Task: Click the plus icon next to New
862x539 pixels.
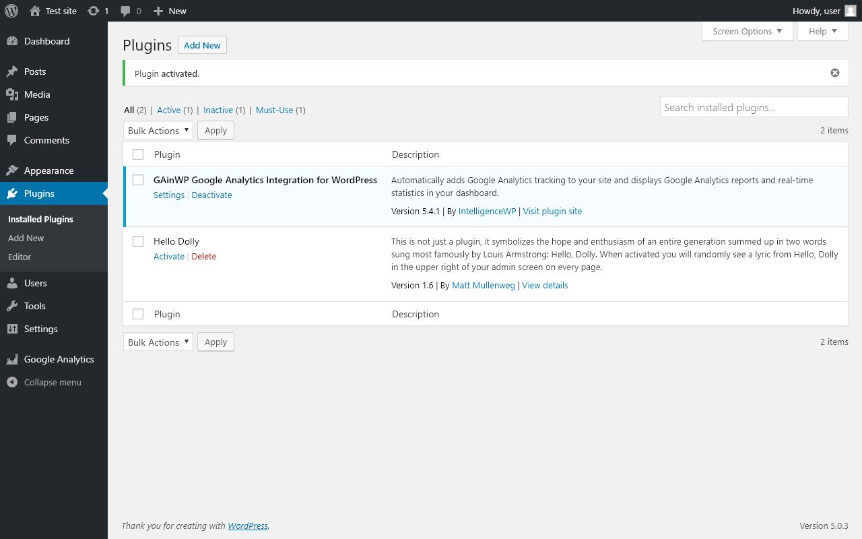Action: (158, 11)
